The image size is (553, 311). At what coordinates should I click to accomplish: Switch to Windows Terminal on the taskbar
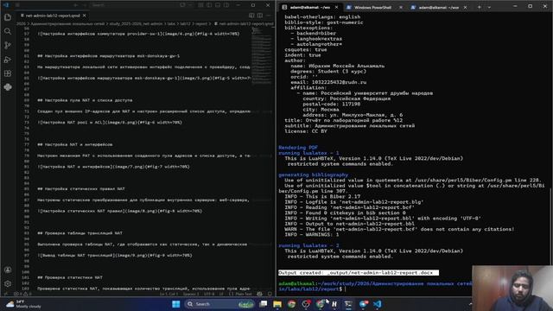pos(348,304)
